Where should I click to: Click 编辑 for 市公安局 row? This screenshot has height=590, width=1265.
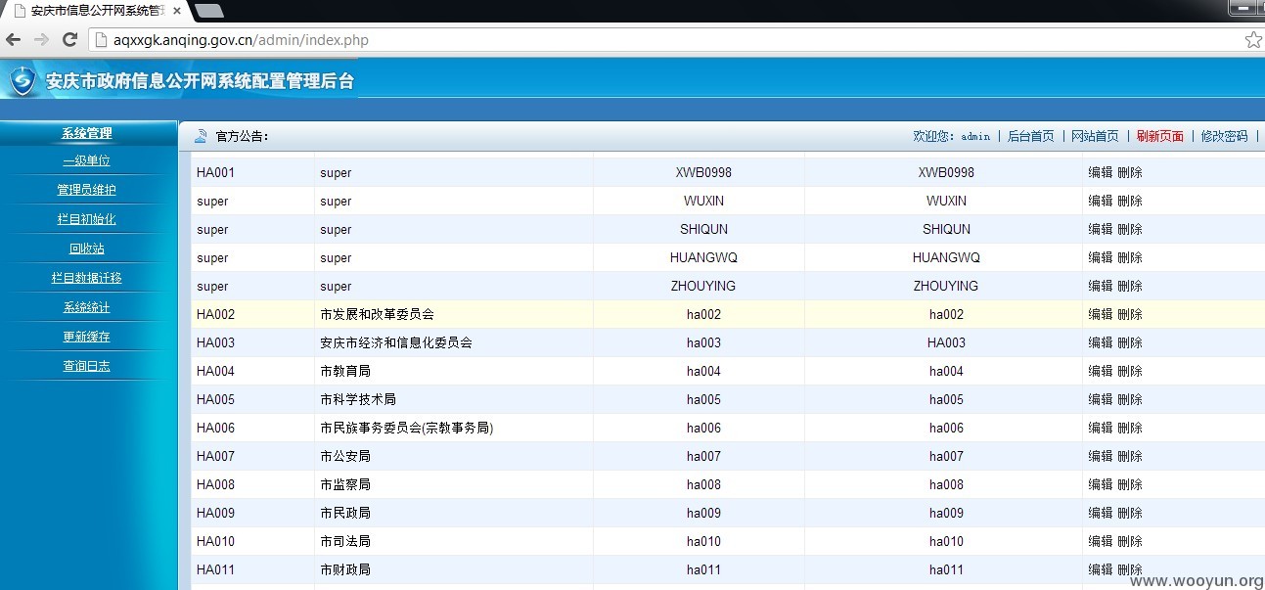click(x=1101, y=456)
